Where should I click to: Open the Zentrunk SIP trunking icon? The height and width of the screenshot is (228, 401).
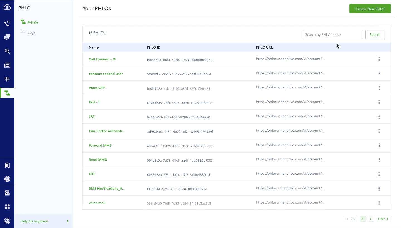(7, 65)
